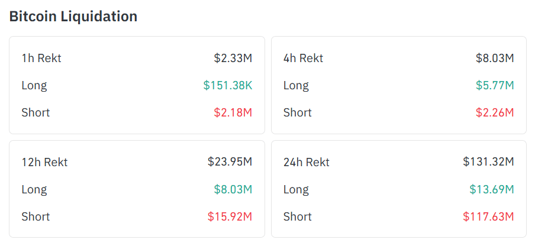Click the 24h Rekt label

pyautogui.click(x=307, y=162)
